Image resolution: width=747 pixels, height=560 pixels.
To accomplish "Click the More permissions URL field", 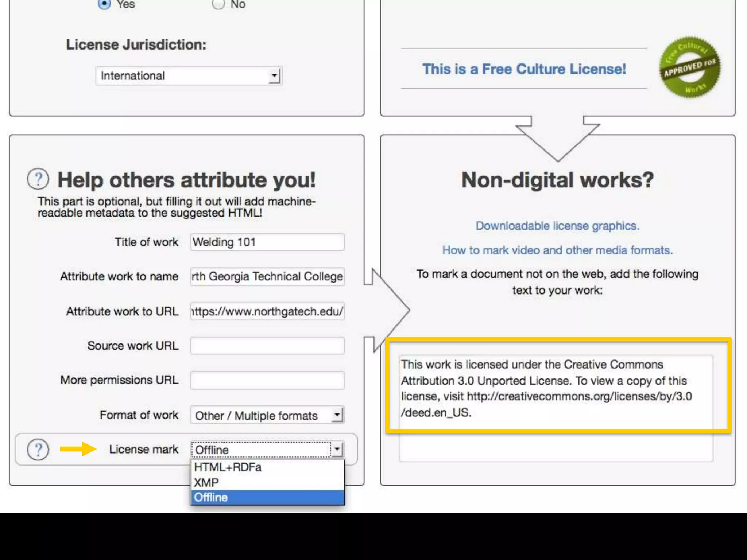I will [267, 380].
